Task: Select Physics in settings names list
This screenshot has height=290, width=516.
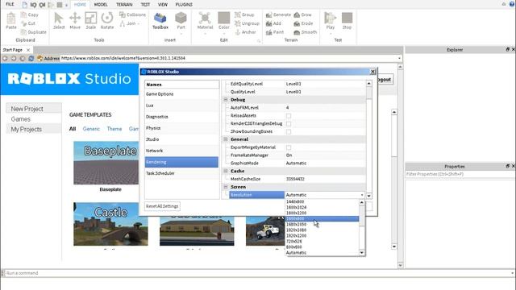Action: point(181,128)
